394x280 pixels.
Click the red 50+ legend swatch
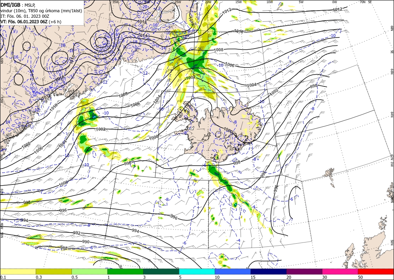[x=376, y=271]
